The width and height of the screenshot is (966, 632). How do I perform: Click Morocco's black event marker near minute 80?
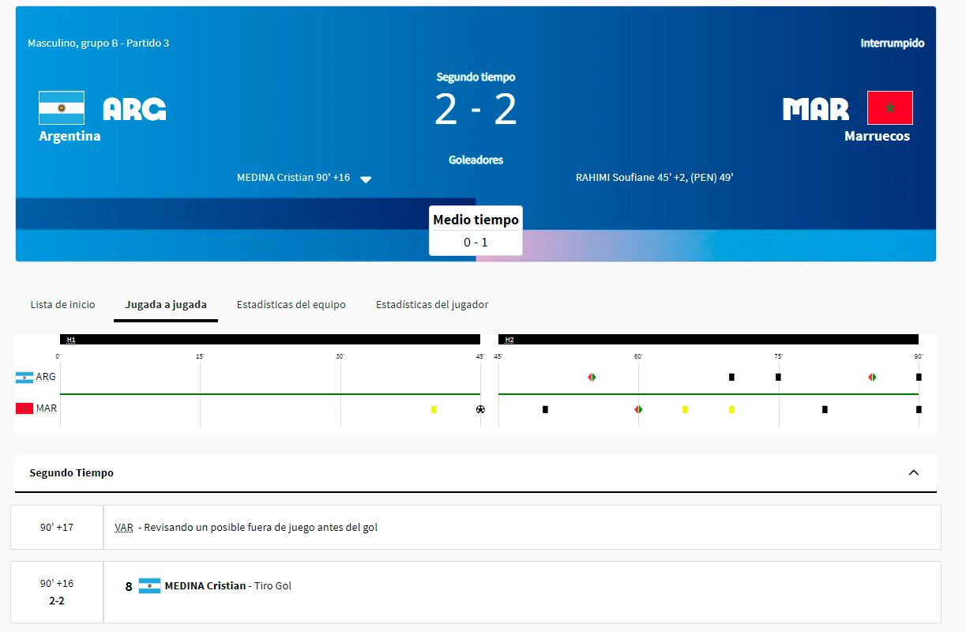pyautogui.click(x=825, y=409)
